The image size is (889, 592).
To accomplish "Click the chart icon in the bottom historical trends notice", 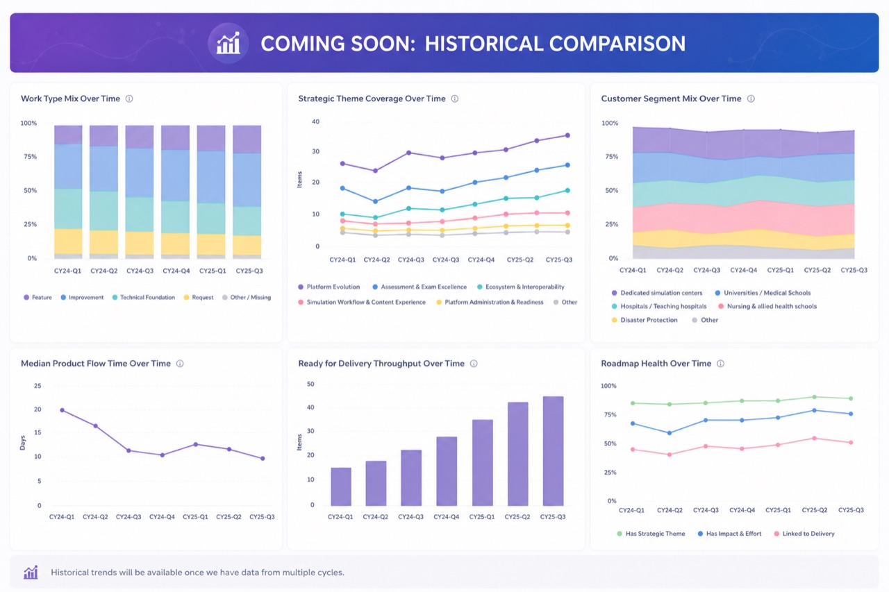I will click(x=31, y=573).
